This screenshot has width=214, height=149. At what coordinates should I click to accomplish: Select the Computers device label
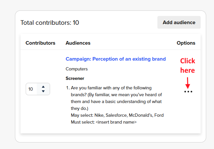coord(77,69)
